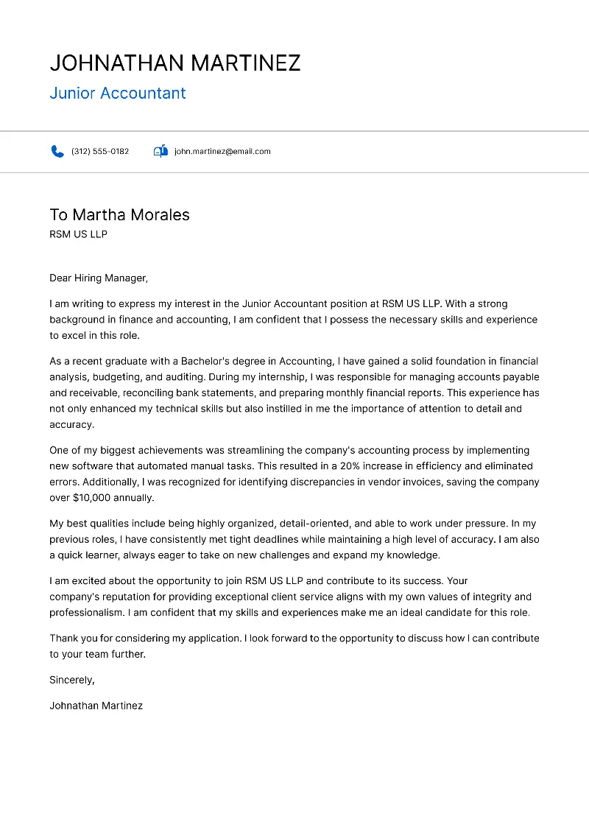Screen dimensions: 589x833
Task: Click the paragraph starting "One of my biggest"
Action: [x=293, y=474]
